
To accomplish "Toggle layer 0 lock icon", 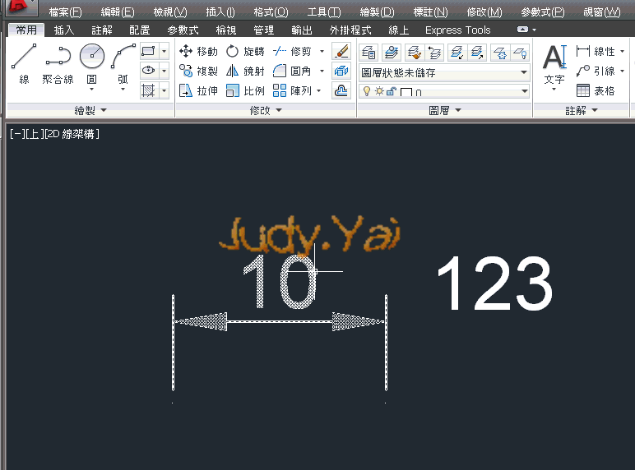I will point(391,91).
